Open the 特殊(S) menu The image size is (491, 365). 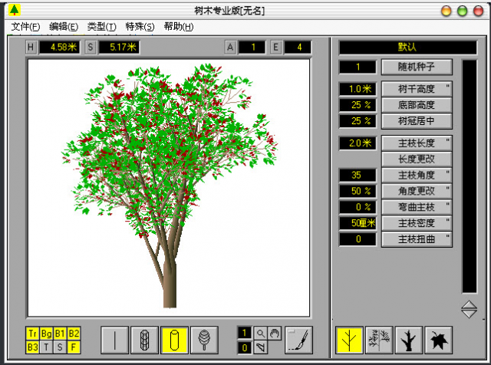tap(140, 27)
